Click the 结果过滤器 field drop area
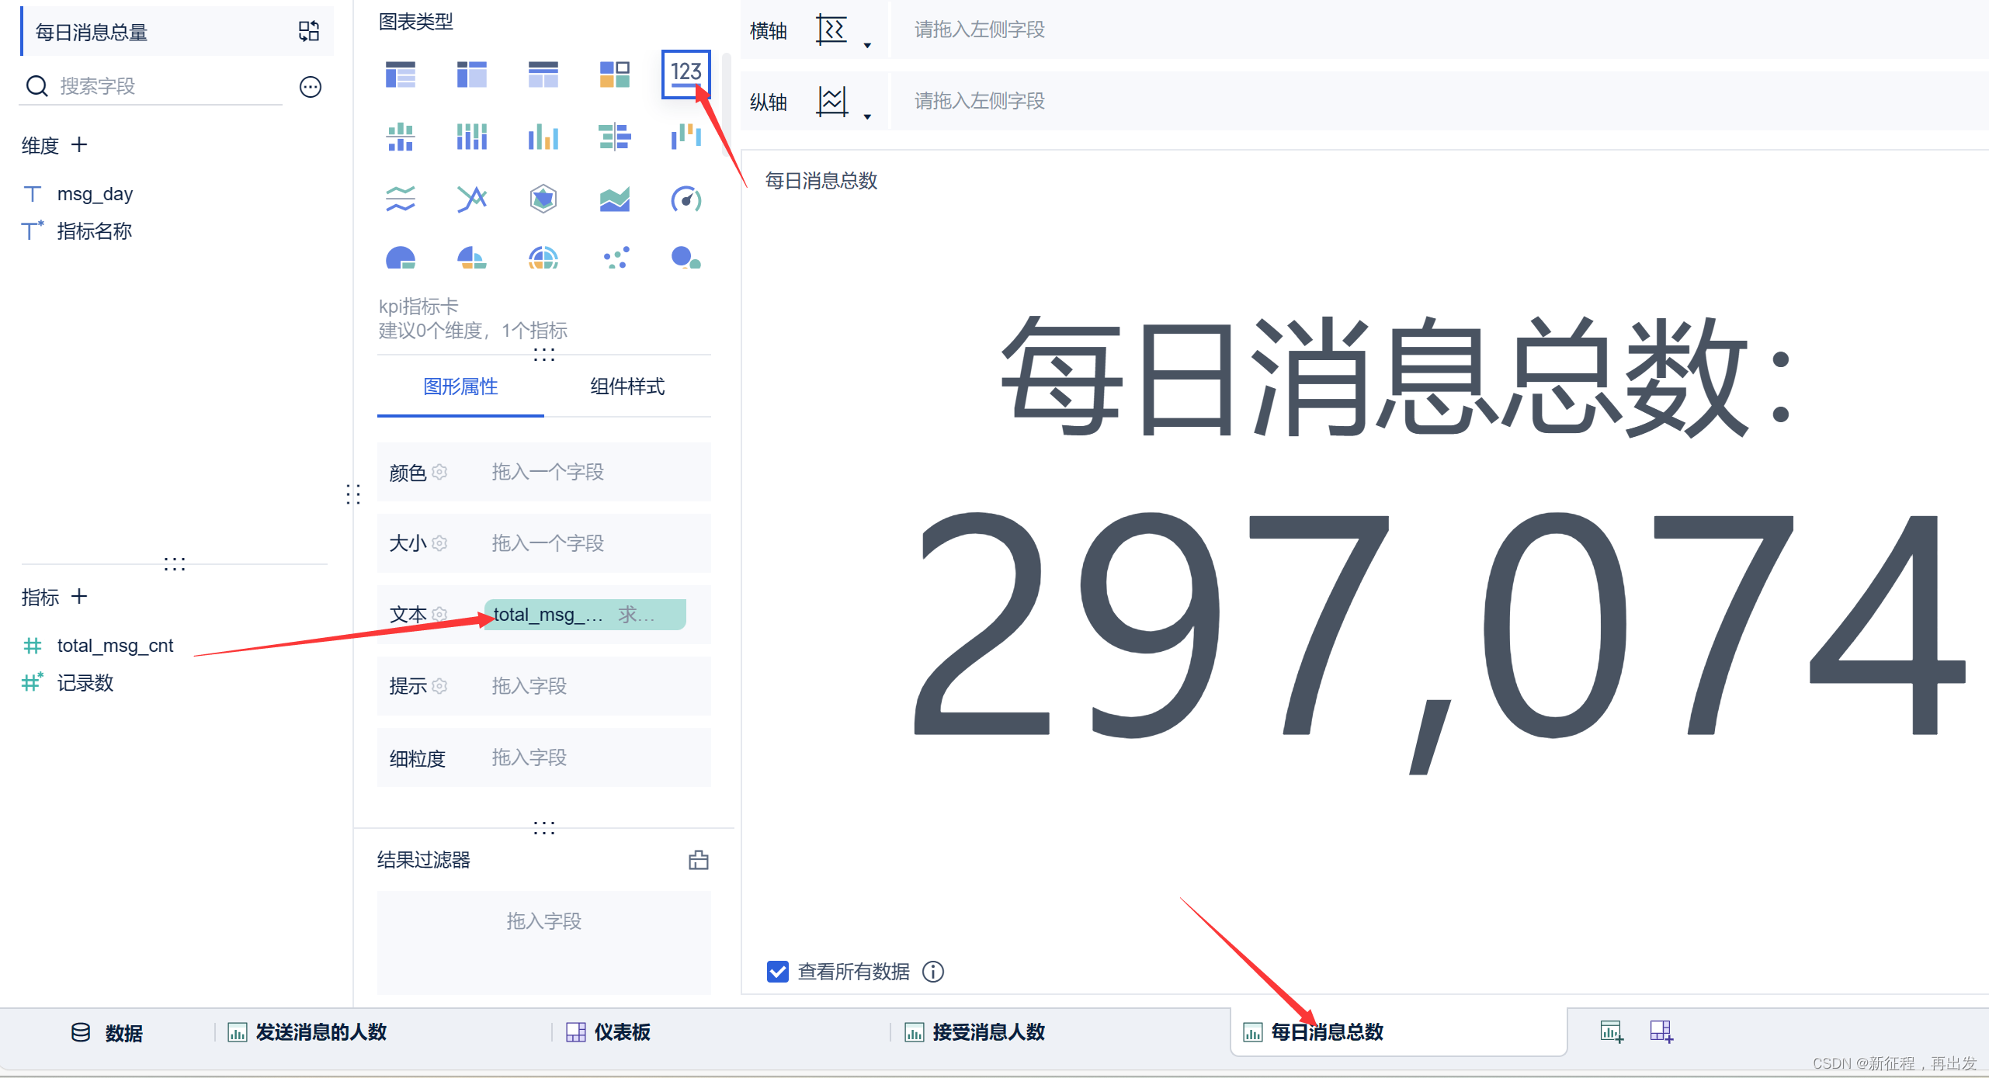Viewport: 1989px width, 1078px height. (x=544, y=942)
